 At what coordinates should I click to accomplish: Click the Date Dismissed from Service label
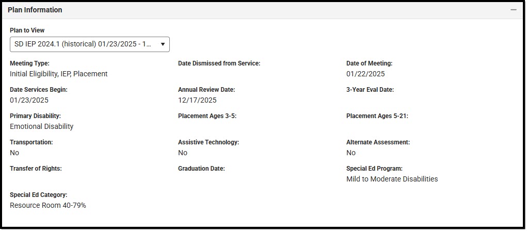[x=219, y=63]
